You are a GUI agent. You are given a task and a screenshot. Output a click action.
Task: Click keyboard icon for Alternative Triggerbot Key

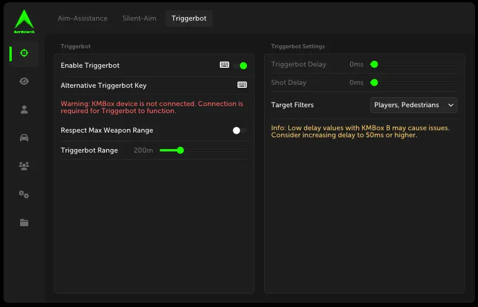(242, 85)
